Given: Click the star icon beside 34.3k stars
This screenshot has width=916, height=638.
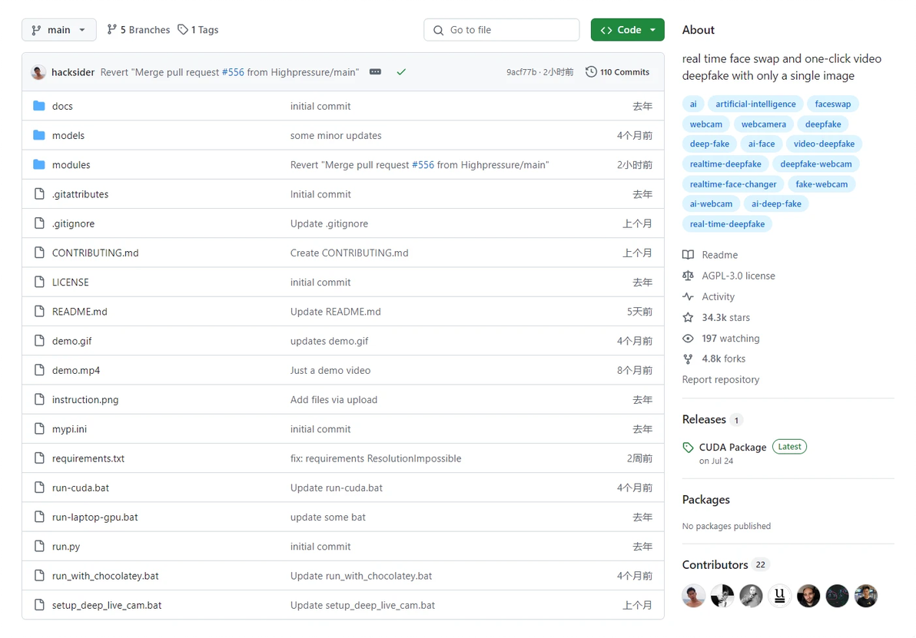Looking at the screenshot, I should pos(688,317).
